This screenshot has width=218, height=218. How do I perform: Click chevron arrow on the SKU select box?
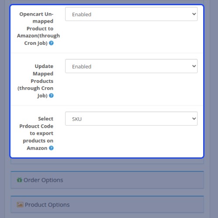(194, 119)
